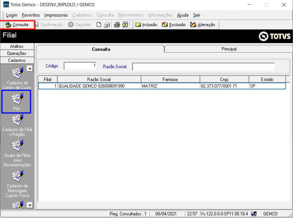
Task: Click the 22:57 time in status bar
Action: pyautogui.click(x=192, y=214)
